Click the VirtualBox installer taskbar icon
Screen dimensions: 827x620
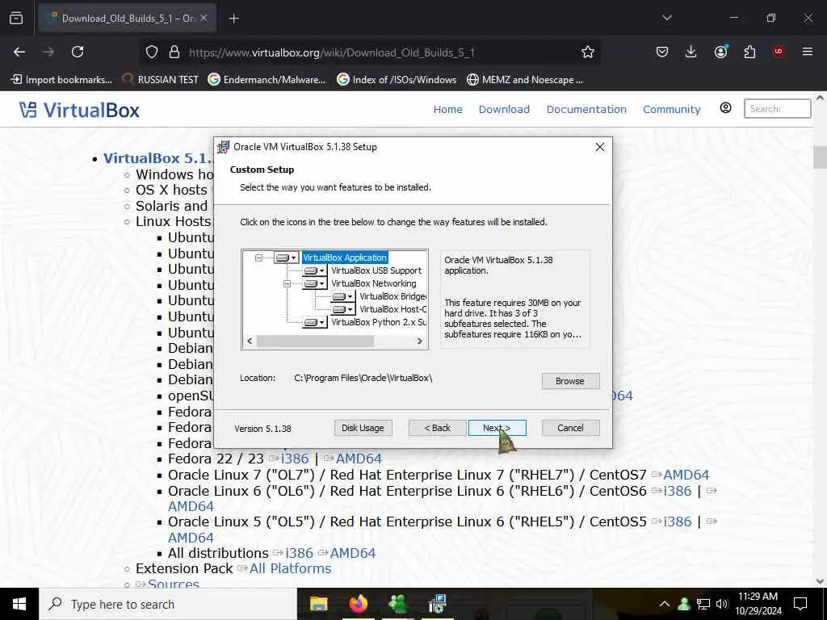(437, 604)
